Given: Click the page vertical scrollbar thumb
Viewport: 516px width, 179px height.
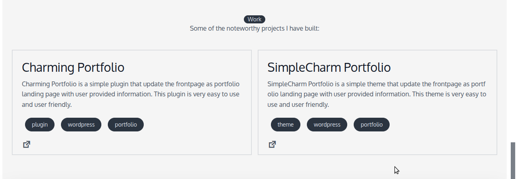Looking at the screenshot, I should 513,160.
